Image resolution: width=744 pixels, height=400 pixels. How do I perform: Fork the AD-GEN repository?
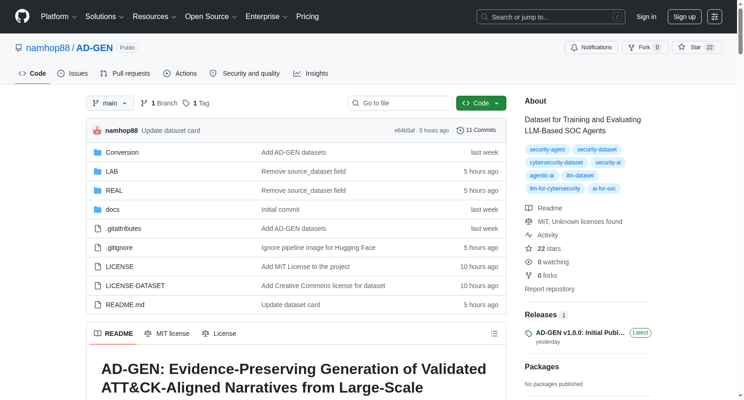point(645,47)
